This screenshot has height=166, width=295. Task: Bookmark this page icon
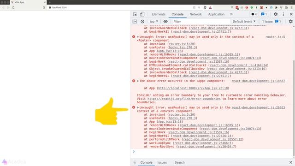pos(44,7)
